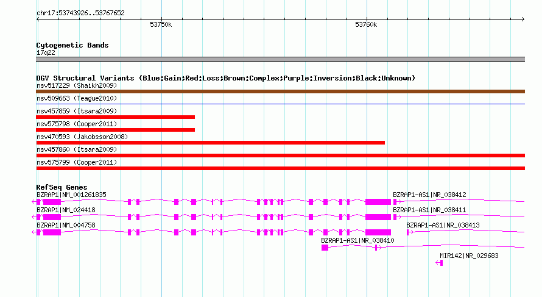Click the chr17:53743926..53767652 coordinate label
The height and width of the screenshot is (297, 542).
(x=80, y=13)
